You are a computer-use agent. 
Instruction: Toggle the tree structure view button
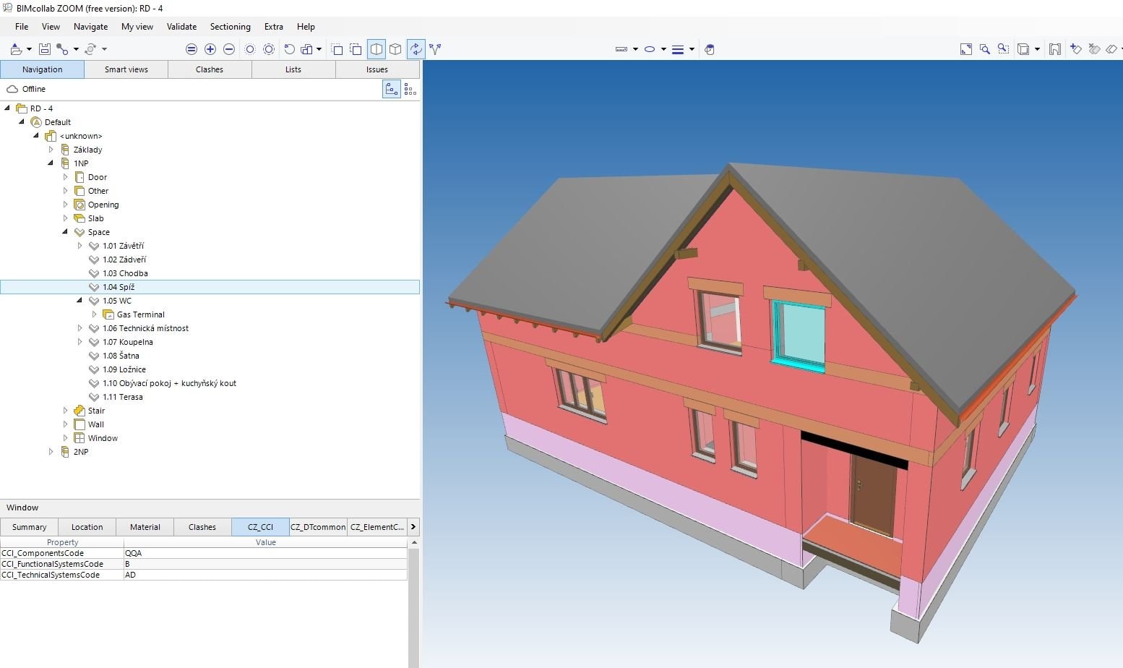coord(391,89)
